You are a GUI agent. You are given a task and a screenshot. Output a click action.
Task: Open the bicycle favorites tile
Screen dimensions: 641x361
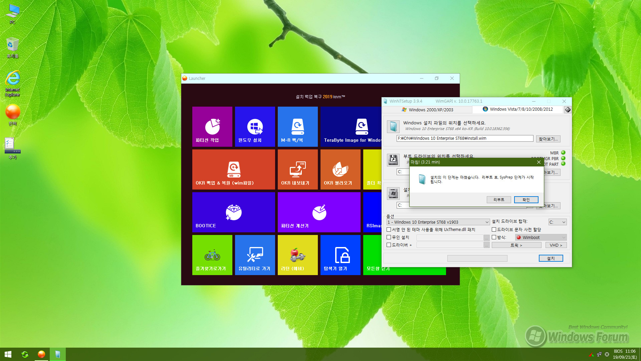pyautogui.click(x=212, y=255)
